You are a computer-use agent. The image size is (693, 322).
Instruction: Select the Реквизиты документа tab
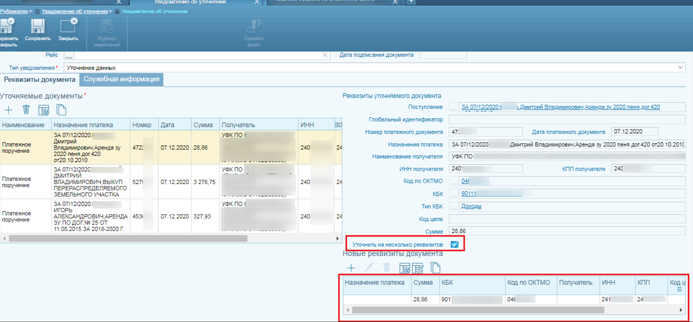pos(40,80)
